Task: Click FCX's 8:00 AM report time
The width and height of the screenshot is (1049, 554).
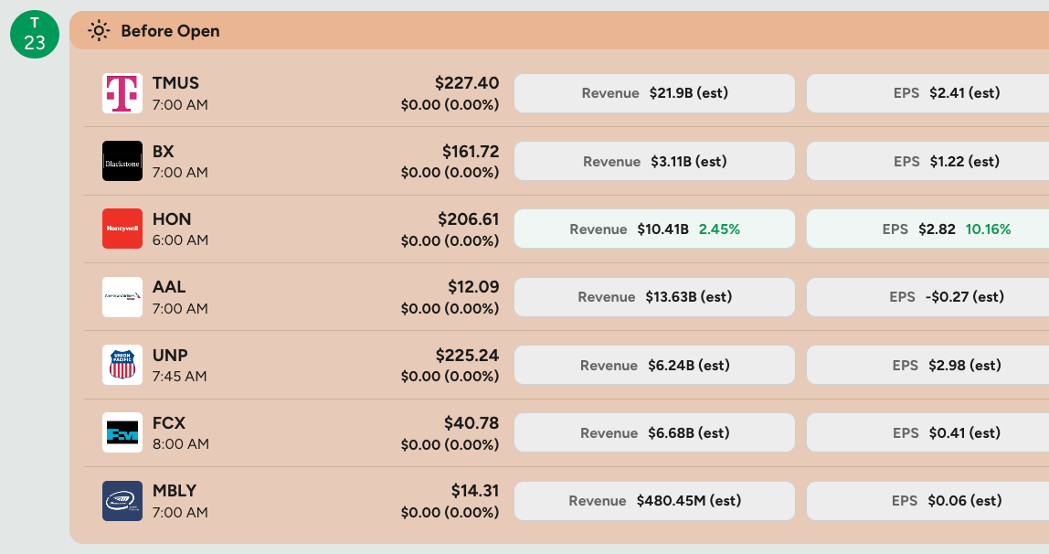Action: (x=181, y=443)
